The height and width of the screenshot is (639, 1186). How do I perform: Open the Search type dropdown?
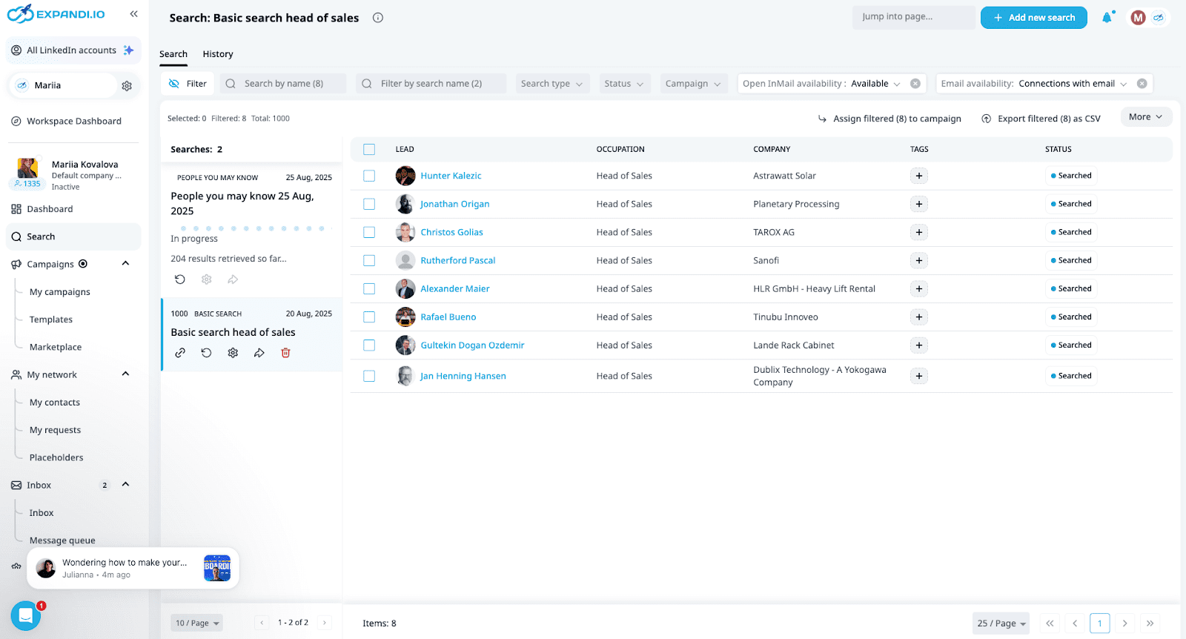tap(551, 84)
